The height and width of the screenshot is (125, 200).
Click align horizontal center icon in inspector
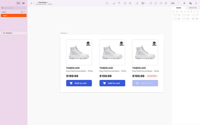click(185, 12)
